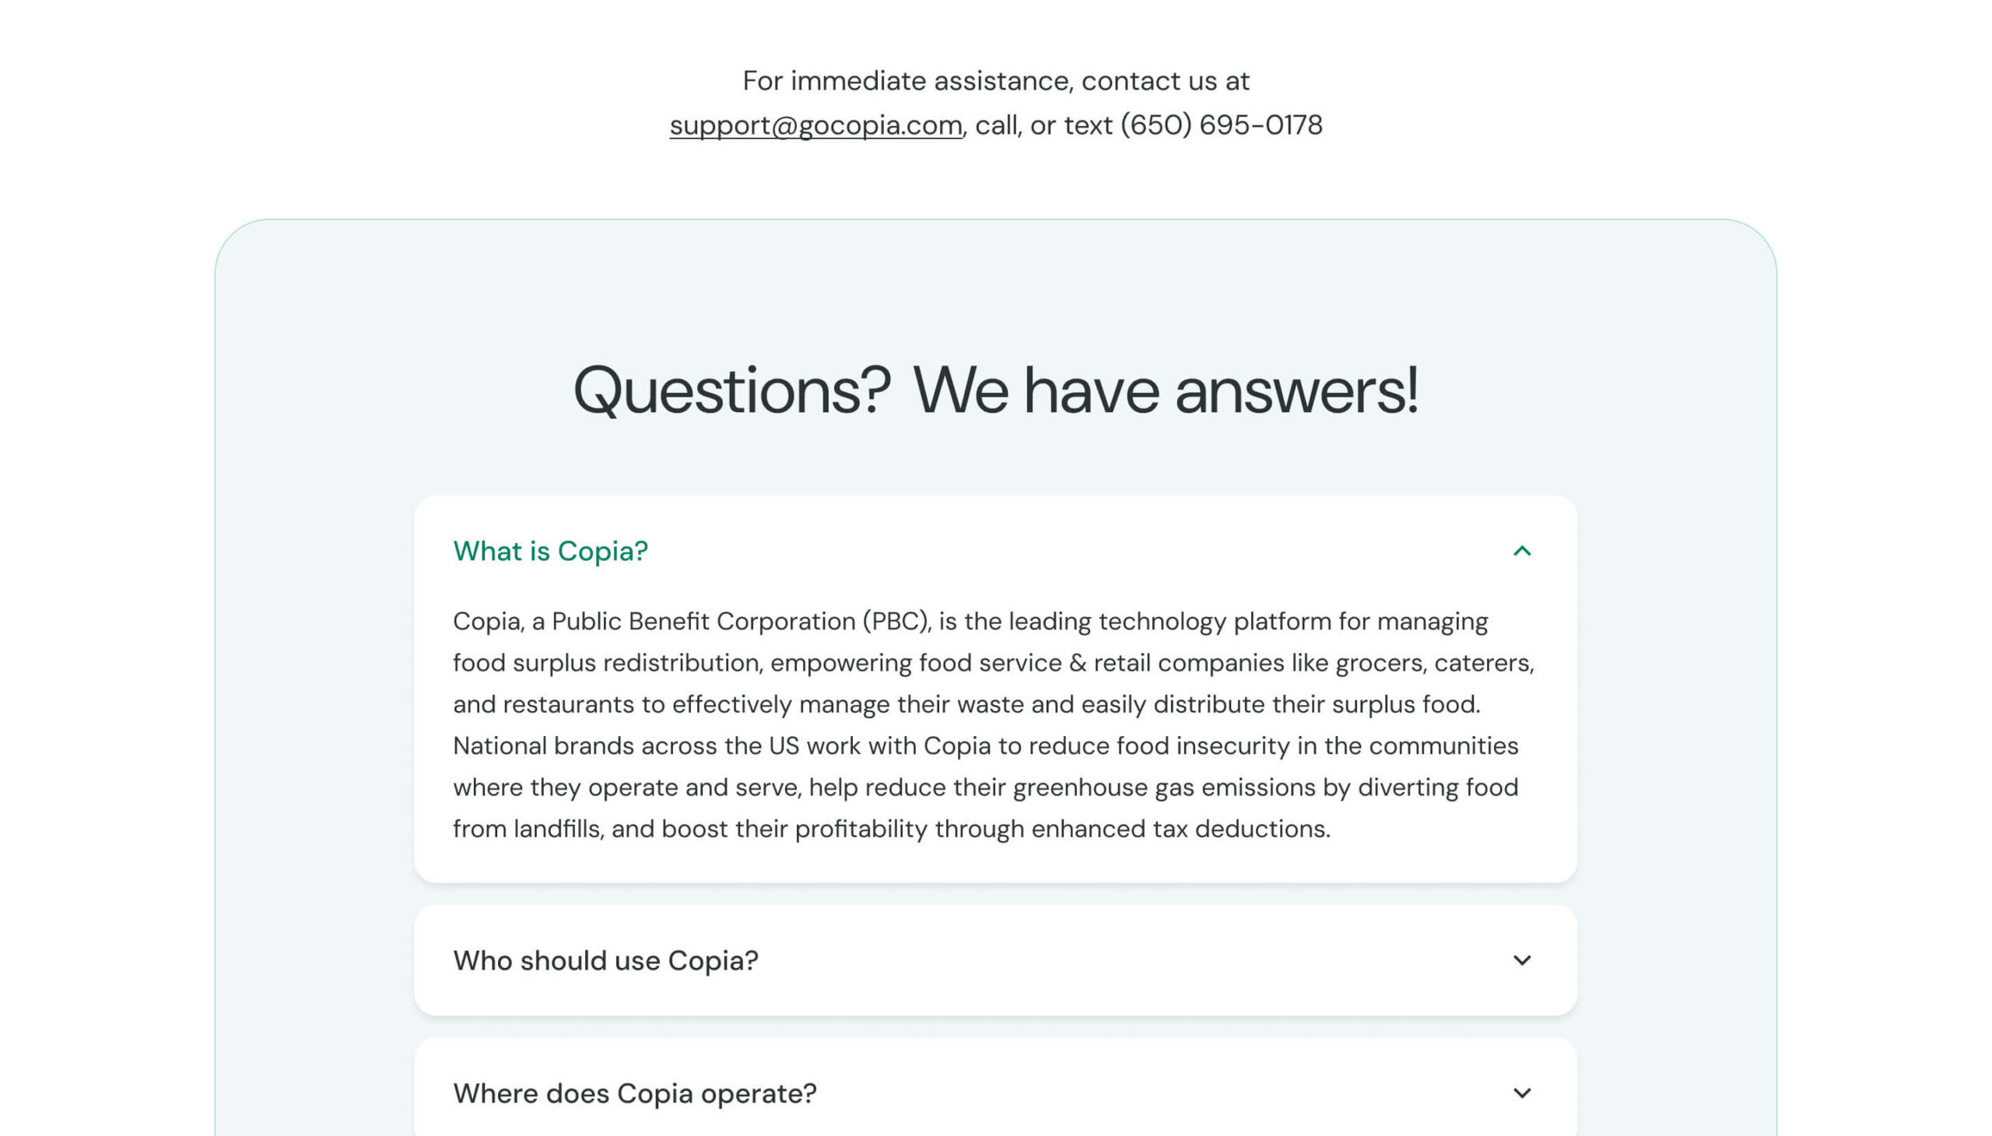Click the up chevron beside "What is Copia?"
The width and height of the screenshot is (1992, 1136).
point(1521,551)
